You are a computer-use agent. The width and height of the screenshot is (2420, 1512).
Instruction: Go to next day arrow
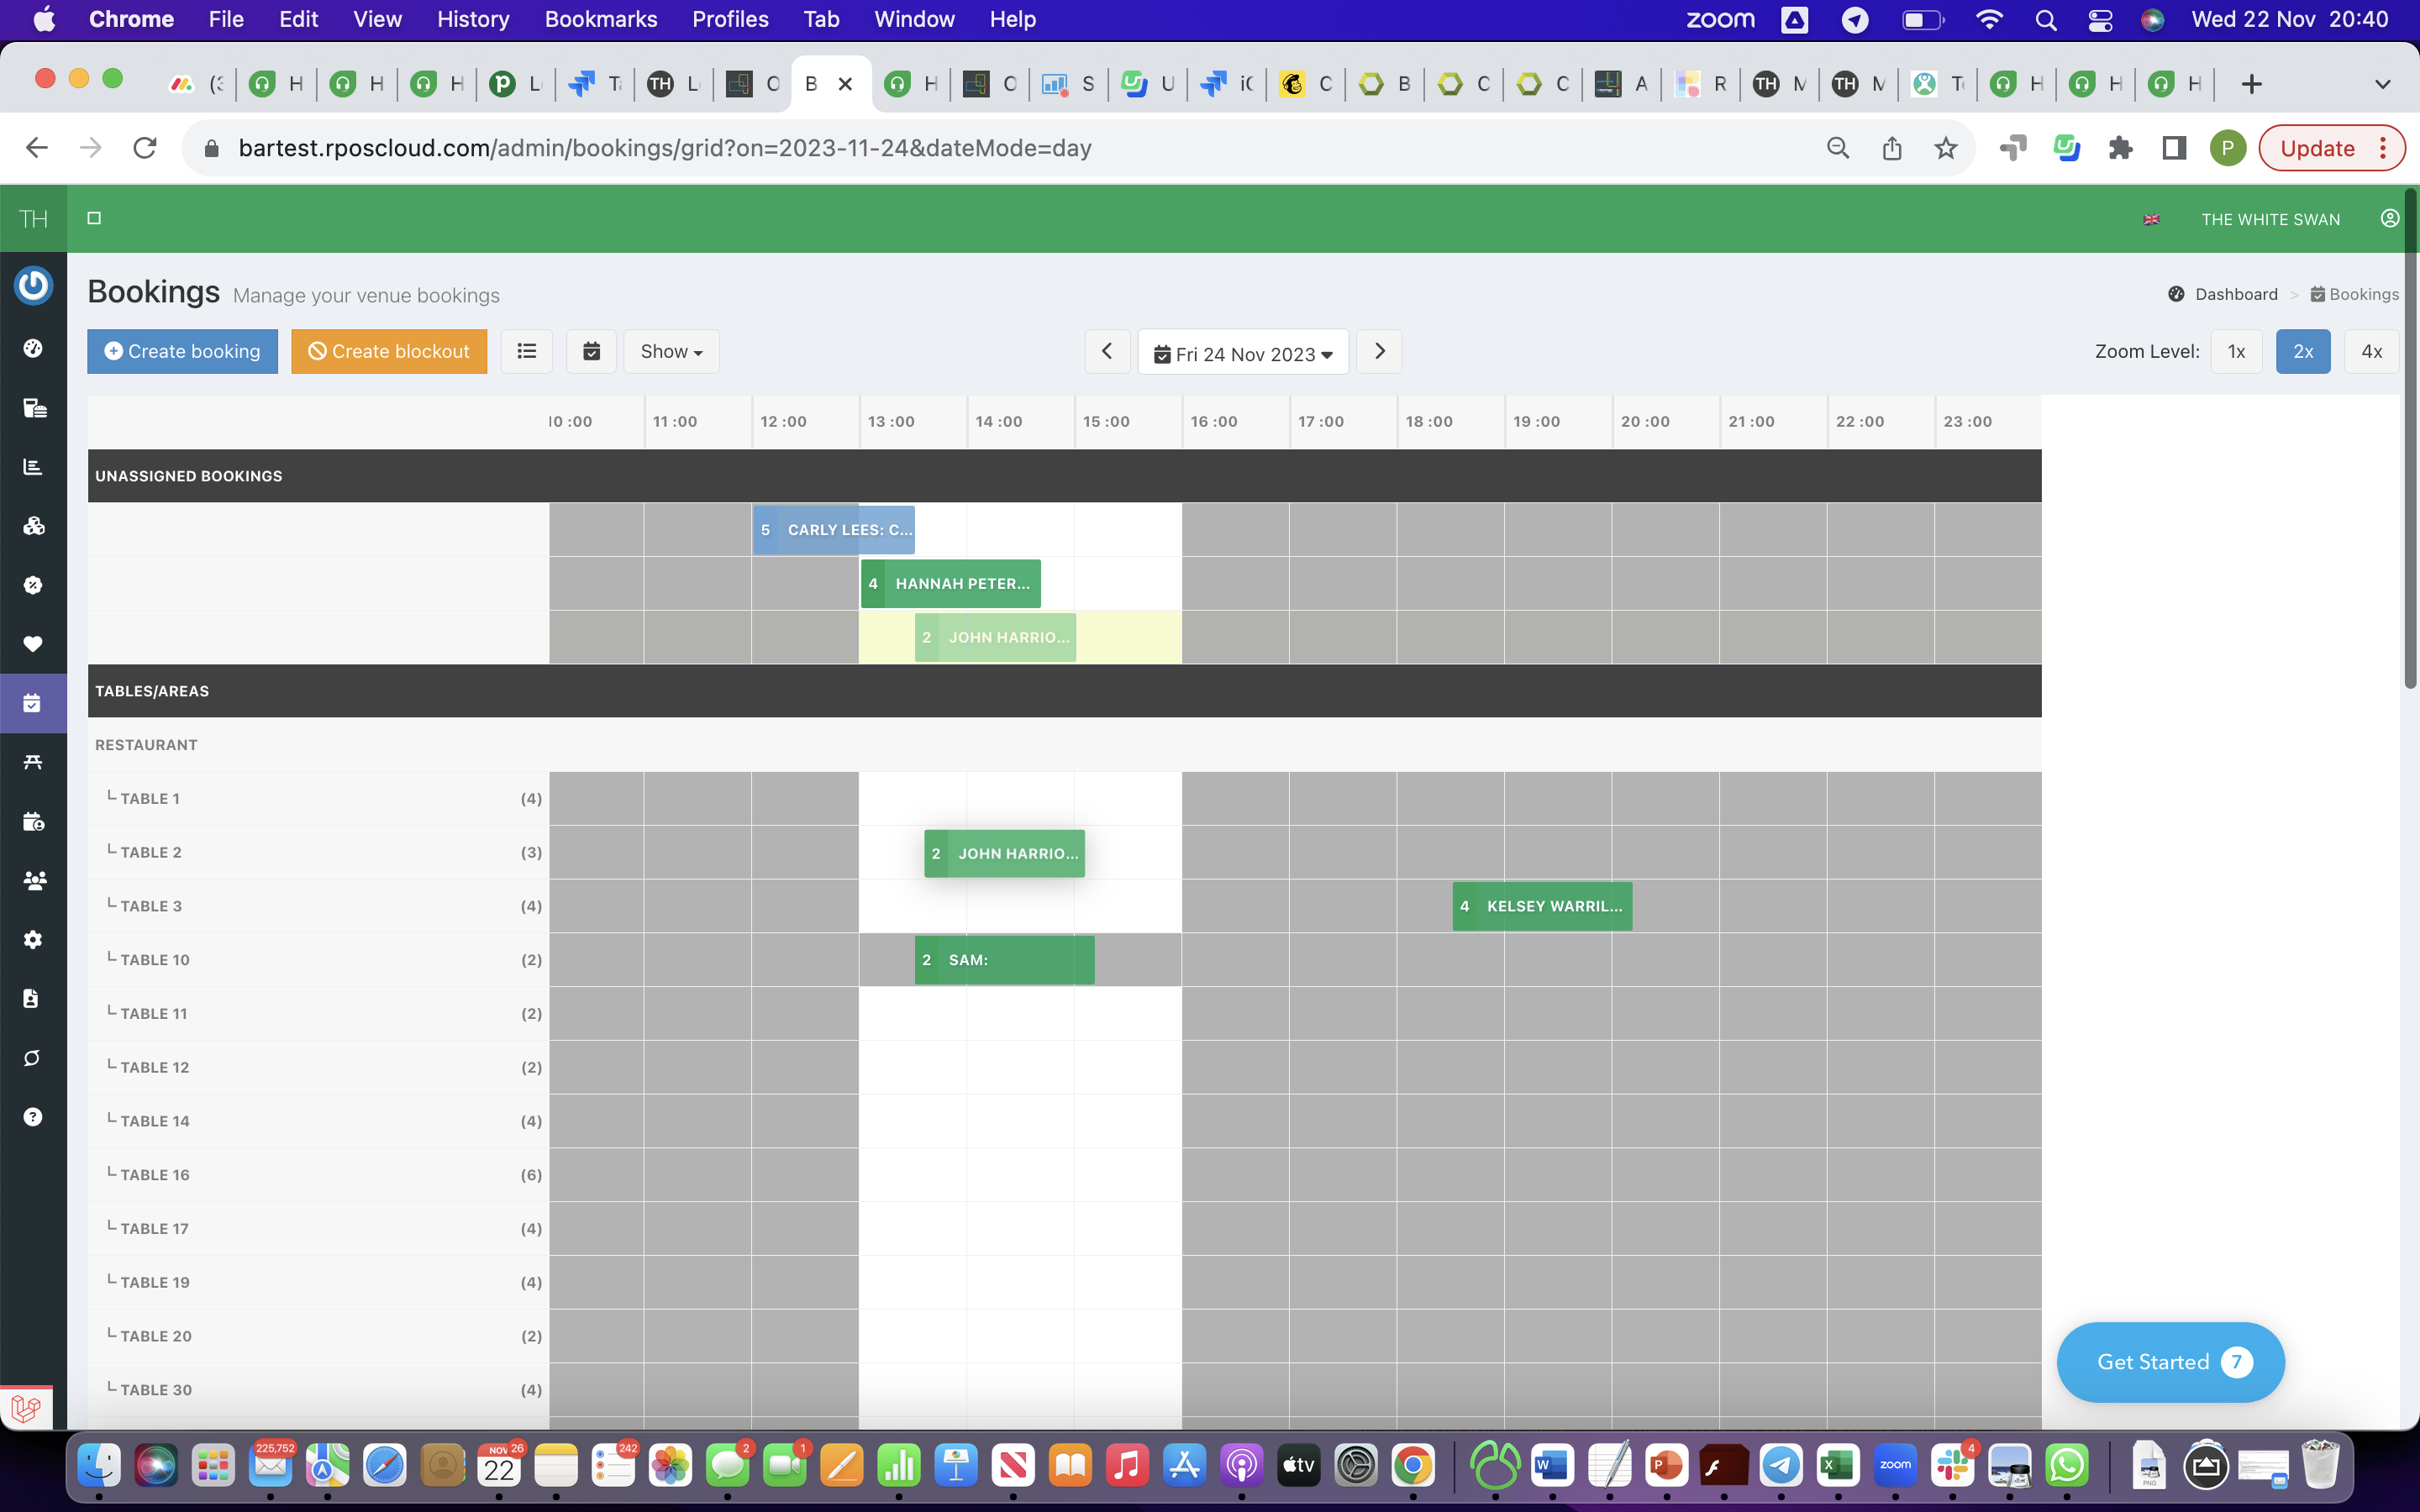click(x=1379, y=351)
